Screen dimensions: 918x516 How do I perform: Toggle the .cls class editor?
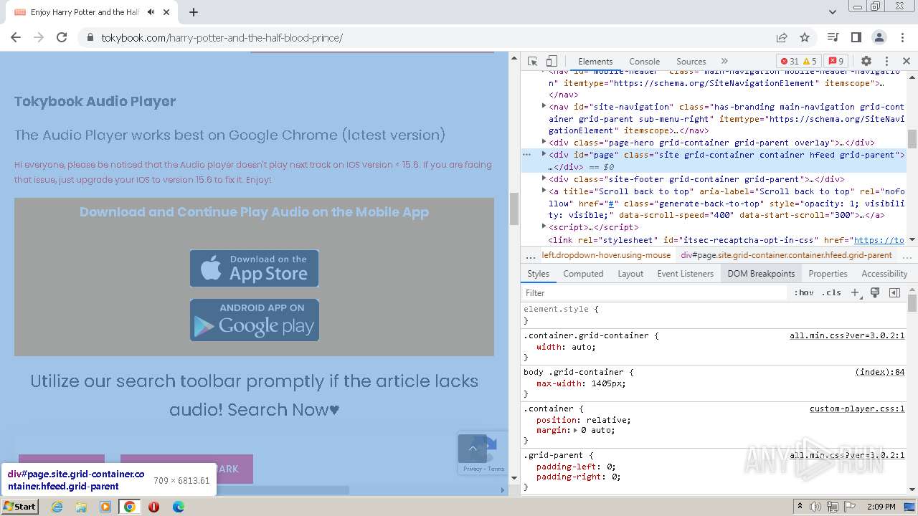tap(831, 292)
